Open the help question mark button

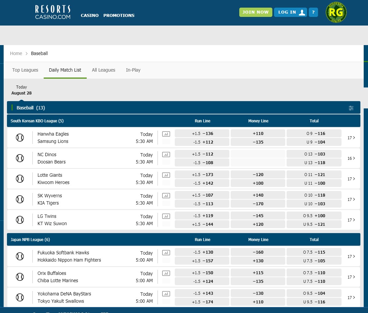(313, 12)
